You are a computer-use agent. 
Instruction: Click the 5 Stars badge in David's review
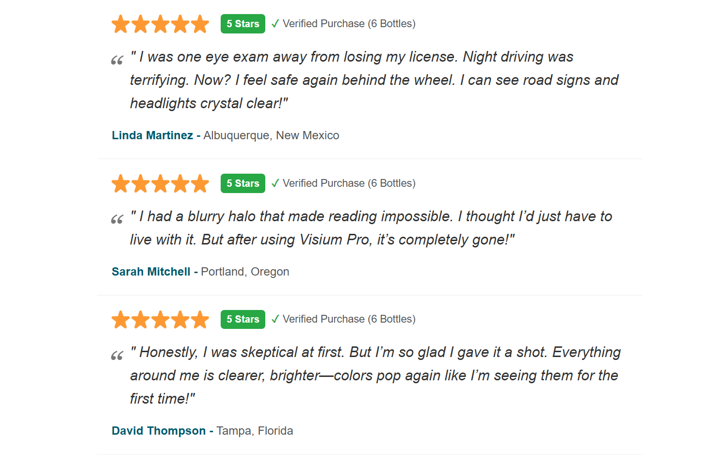(243, 319)
